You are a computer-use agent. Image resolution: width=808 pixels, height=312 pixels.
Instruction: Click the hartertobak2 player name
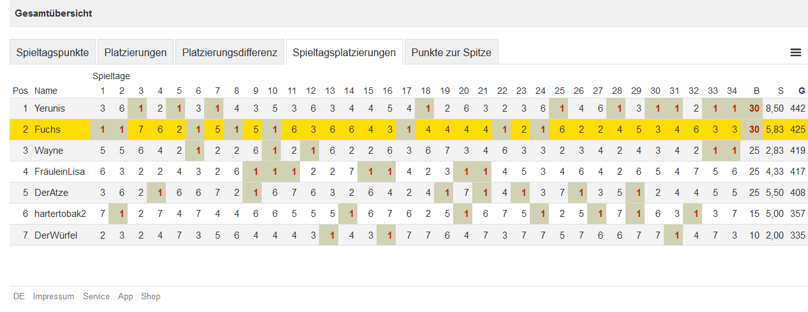coord(60,214)
